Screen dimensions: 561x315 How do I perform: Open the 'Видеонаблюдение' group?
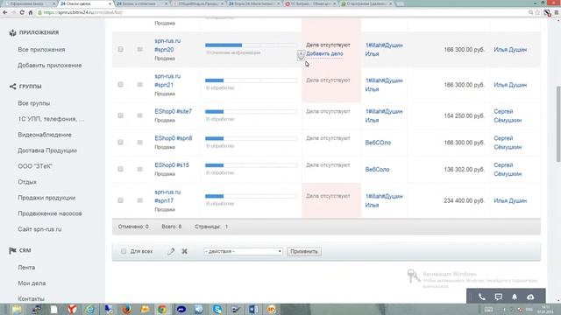[45, 135]
